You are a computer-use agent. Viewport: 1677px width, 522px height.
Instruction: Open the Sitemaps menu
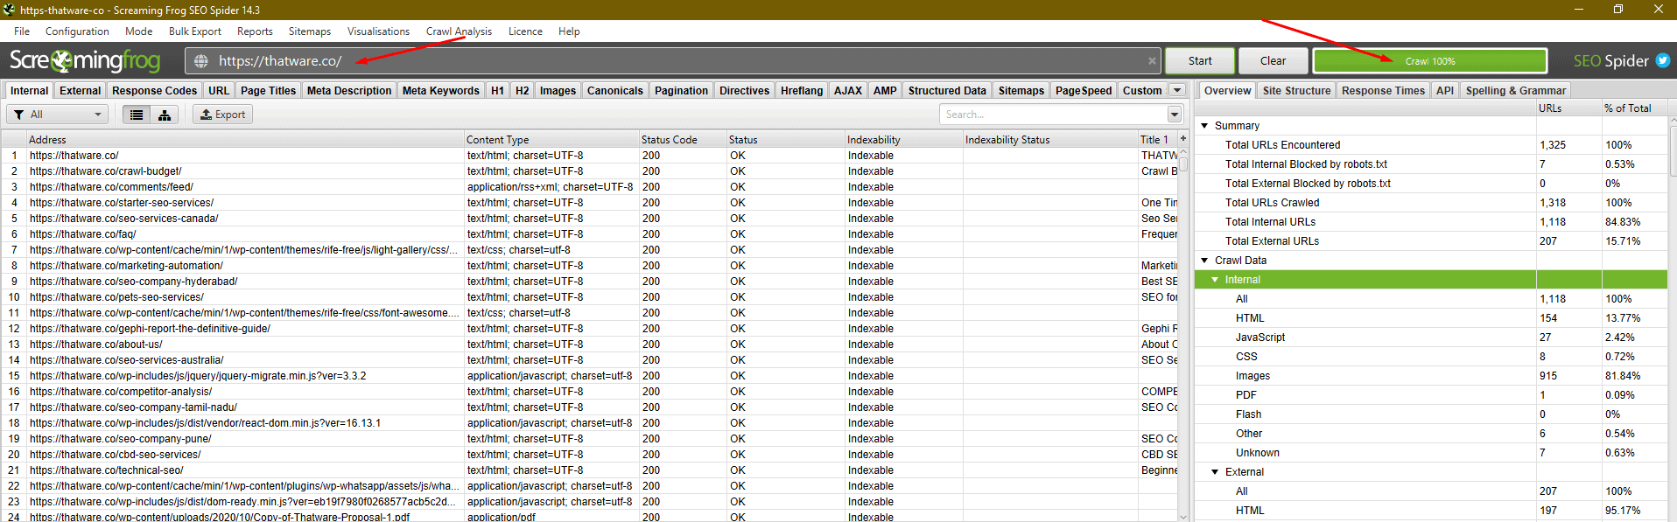pyautogui.click(x=310, y=31)
